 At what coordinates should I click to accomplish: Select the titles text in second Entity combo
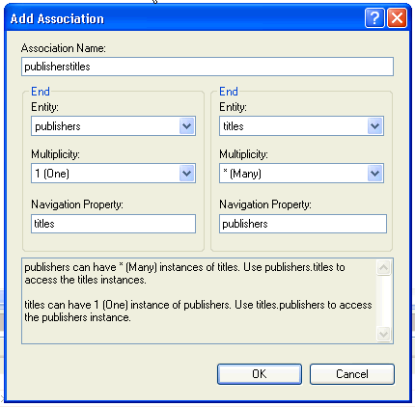pyautogui.click(x=234, y=126)
